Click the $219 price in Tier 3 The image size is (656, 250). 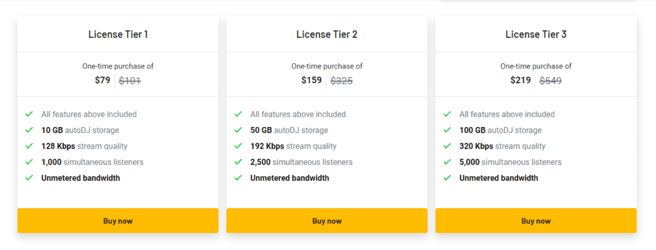pos(520,80)
